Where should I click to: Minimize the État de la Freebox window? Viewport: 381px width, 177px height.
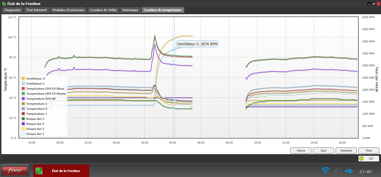[369, 4]
